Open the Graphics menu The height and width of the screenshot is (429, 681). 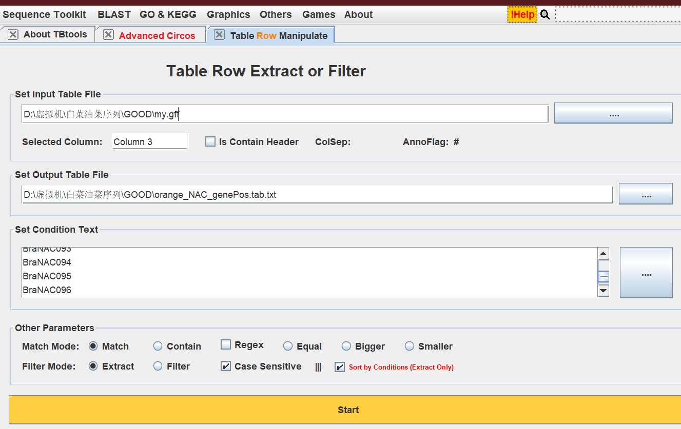pos(228,14)
